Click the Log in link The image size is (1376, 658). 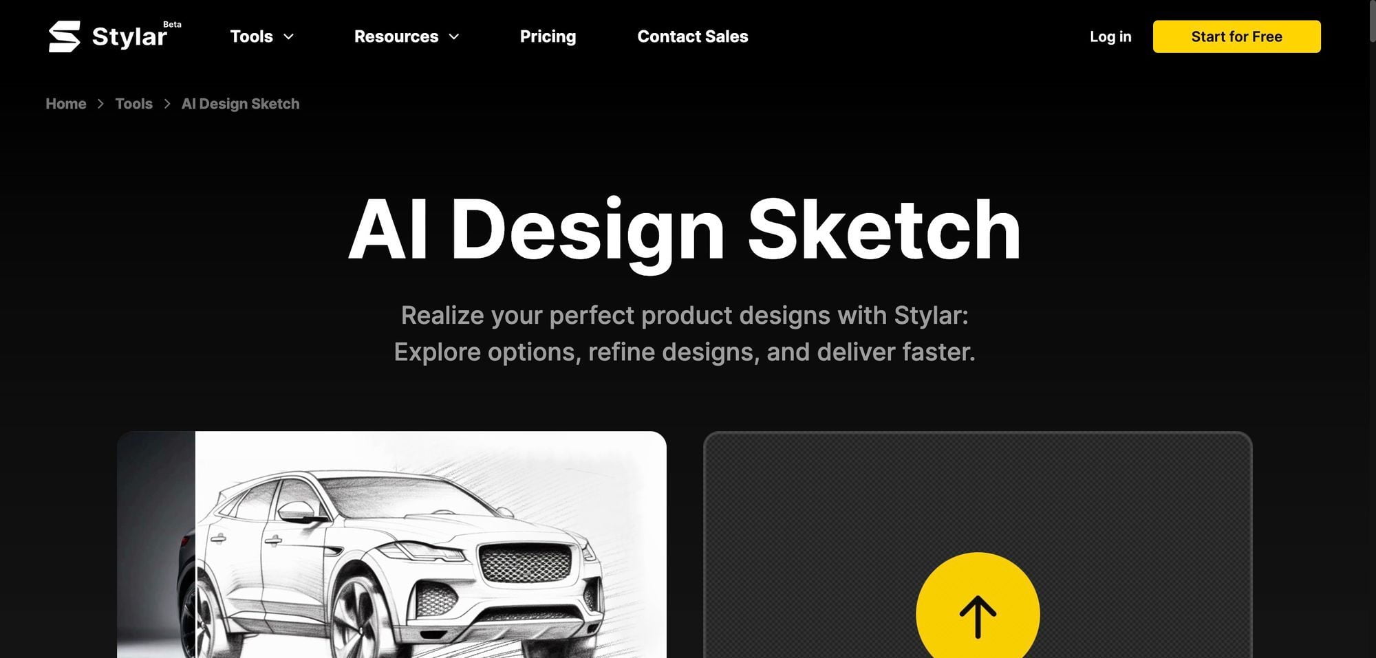coord(1110,36)
